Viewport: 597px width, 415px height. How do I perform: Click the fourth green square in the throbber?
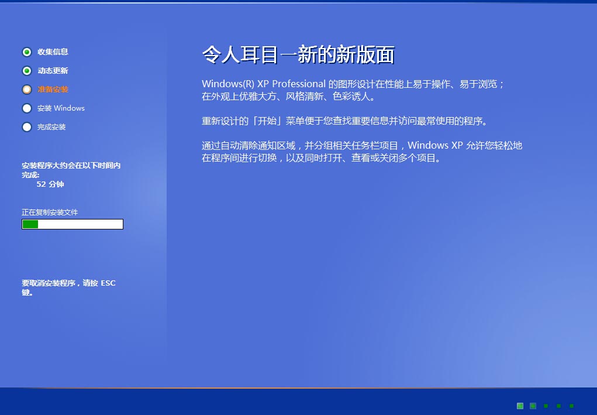(559, 405)
